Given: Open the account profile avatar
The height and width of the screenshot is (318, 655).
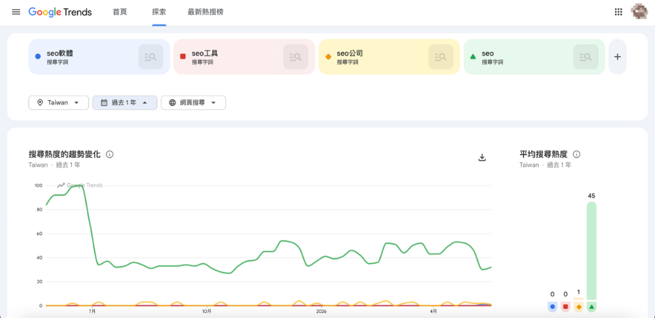Looking at the screenshot, I should tap(639, 12).
